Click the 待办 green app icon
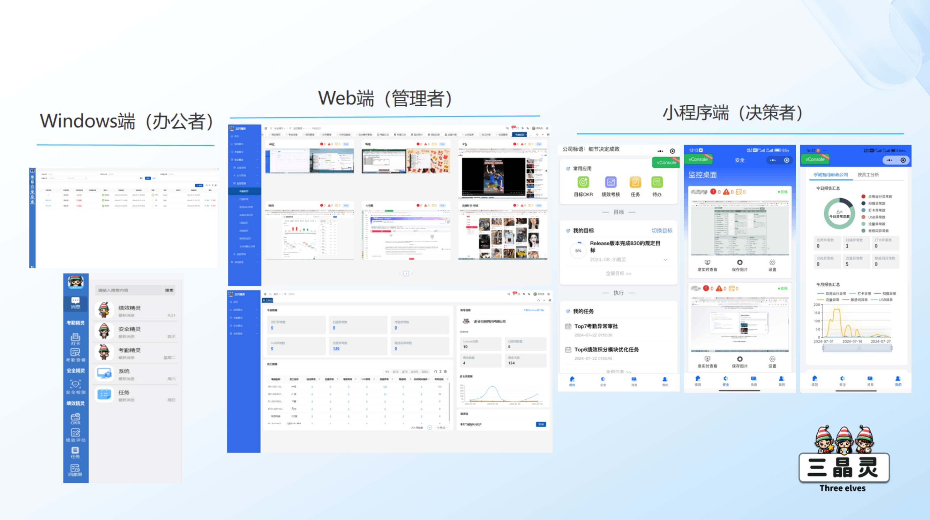This screenshot has width=930, height=520. [x=657, y=183]
